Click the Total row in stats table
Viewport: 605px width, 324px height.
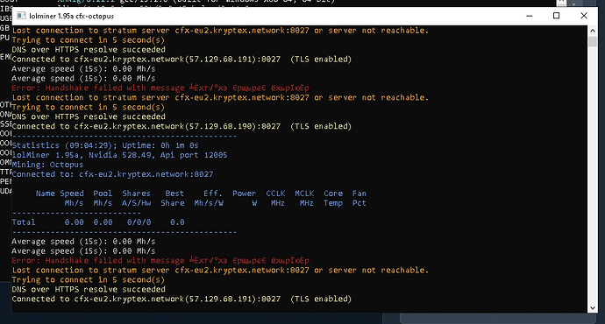[98, 222]
